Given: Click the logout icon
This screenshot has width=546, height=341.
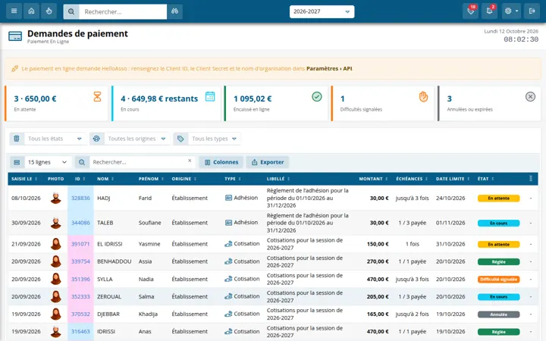Looking at the screenshot, I should (532, 11).
